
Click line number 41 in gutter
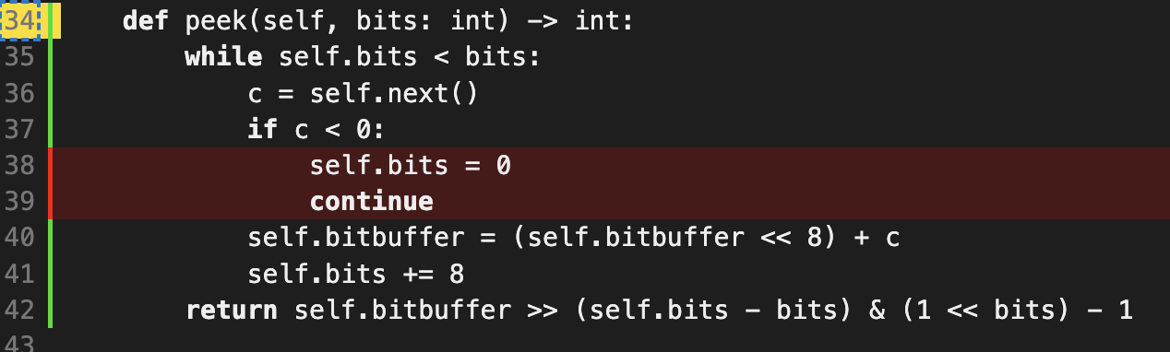(x=20, y=274)
